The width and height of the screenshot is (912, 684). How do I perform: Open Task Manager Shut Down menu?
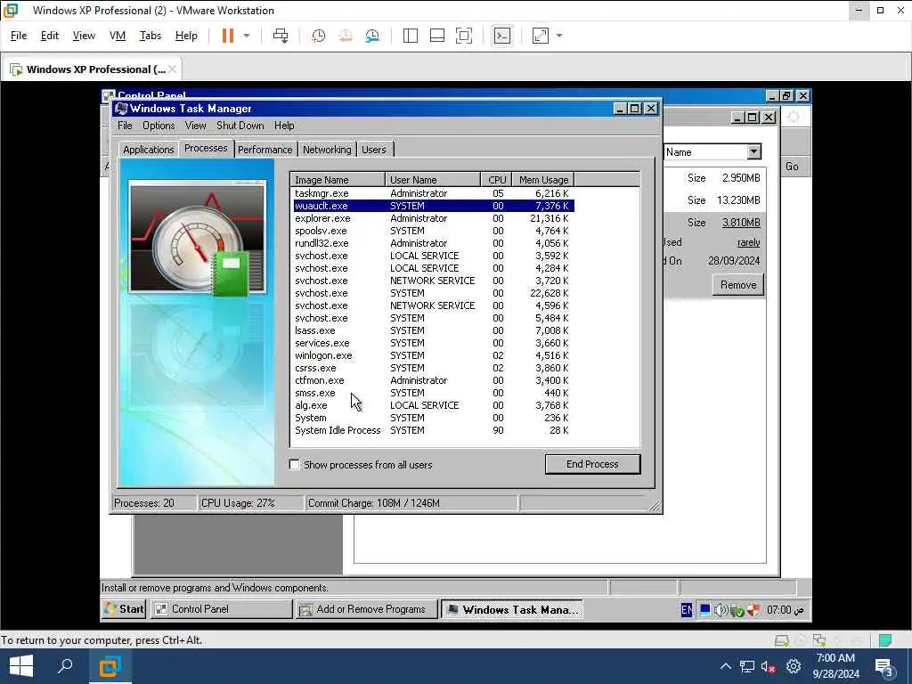[240, 126]
